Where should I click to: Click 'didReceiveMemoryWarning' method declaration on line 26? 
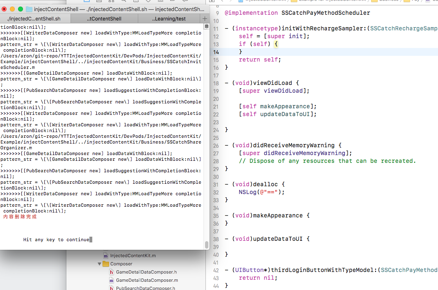pyautogui.click(x=294, y=145)
